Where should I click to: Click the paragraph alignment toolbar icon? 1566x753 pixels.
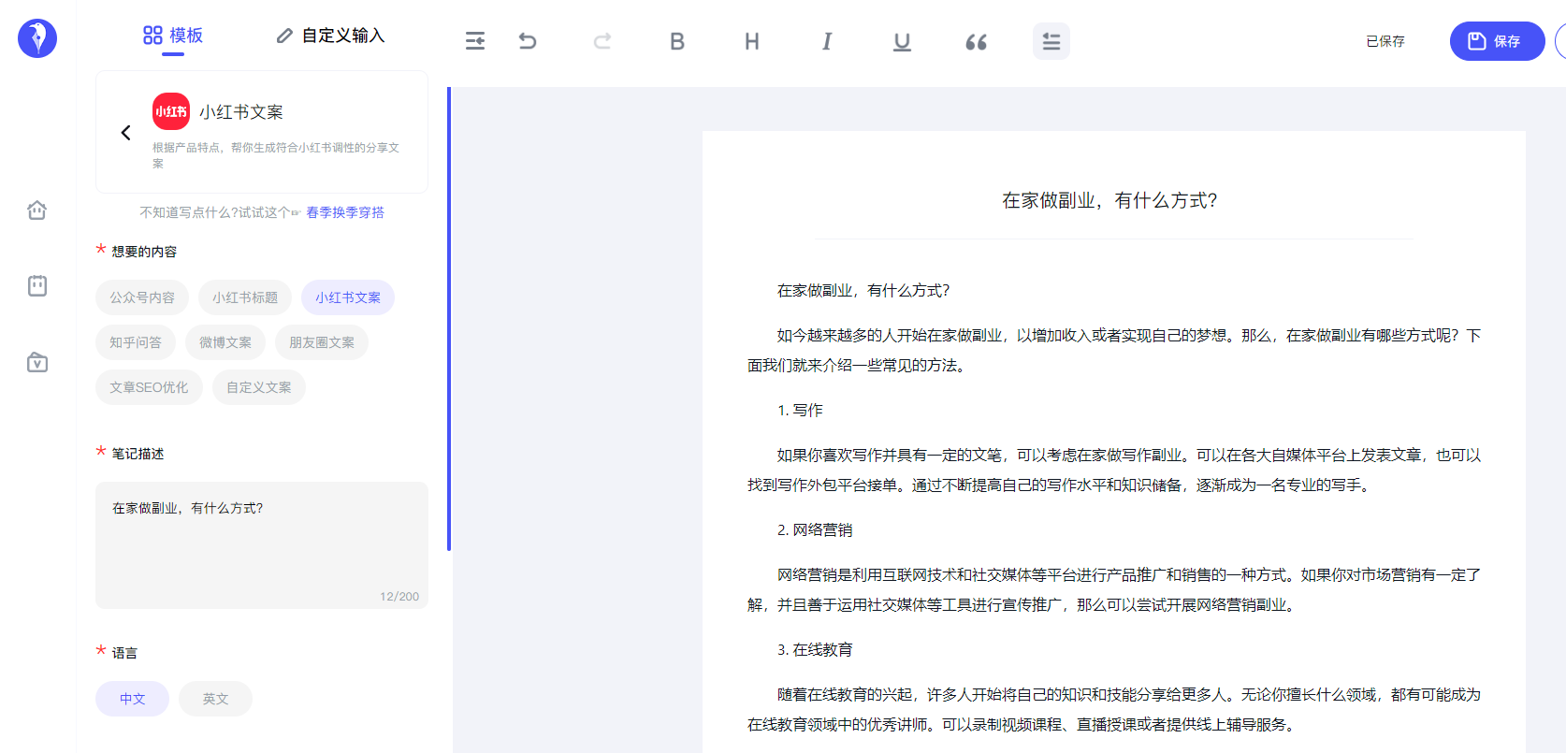[1051, 41]
